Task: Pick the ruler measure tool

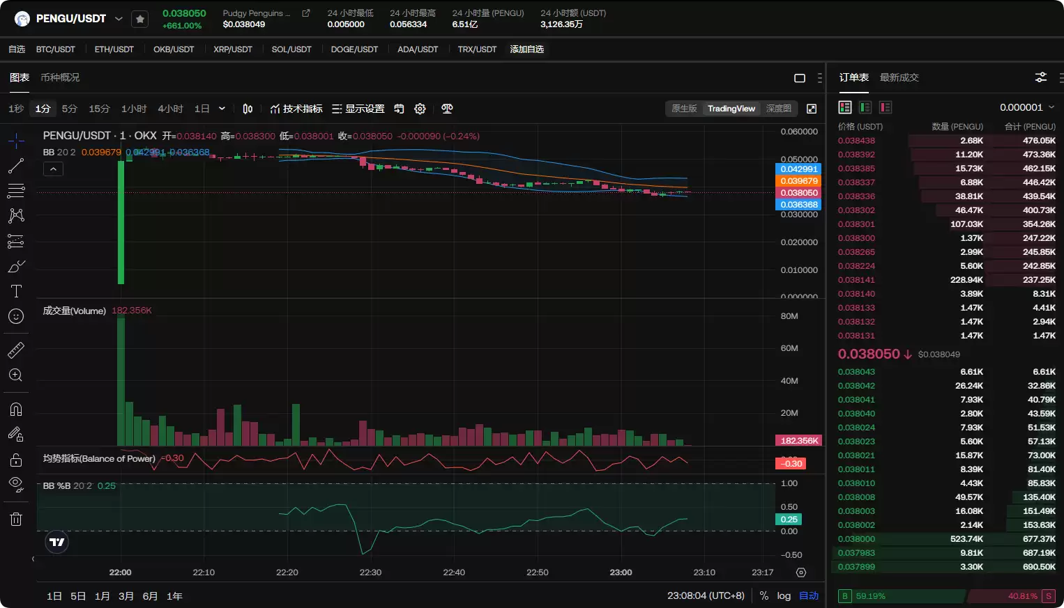Action: [16, 350]
